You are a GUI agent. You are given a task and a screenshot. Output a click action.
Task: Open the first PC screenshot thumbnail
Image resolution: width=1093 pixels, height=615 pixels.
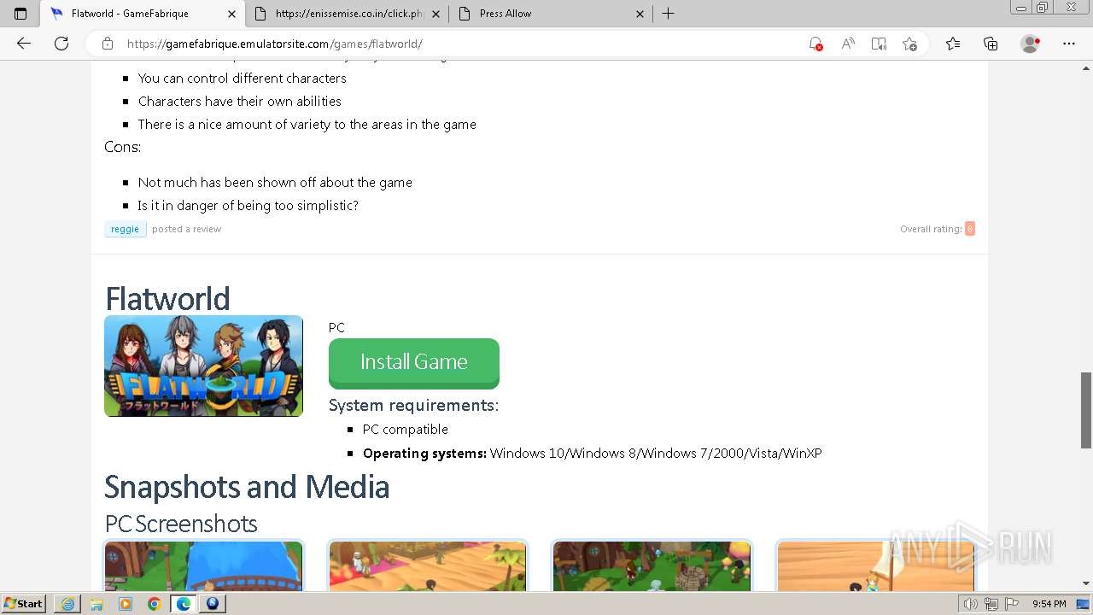203,565
